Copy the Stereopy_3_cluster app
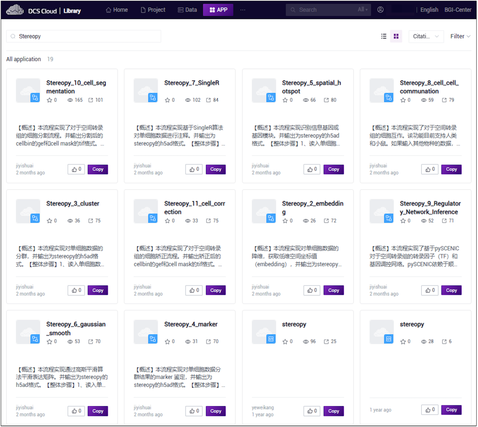Image resolution: width=478 pixels, height=427 pixels. (x=98, y=290)
